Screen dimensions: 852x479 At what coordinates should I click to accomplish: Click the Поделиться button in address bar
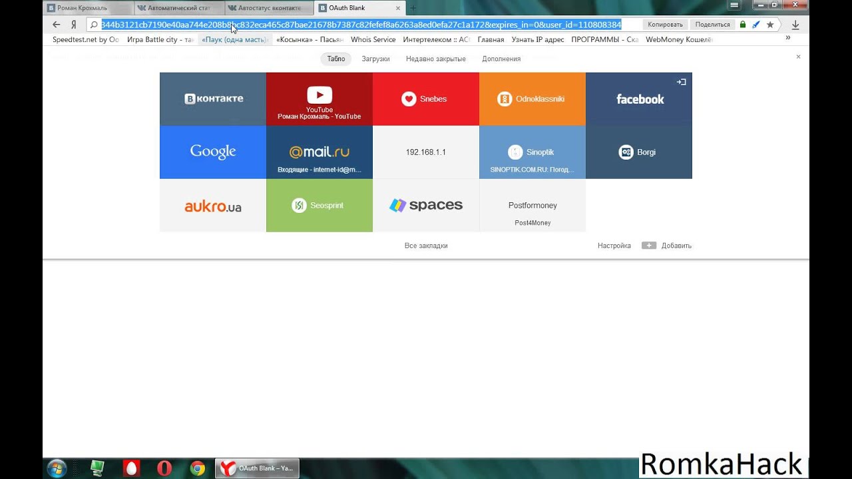pos(712,25)
